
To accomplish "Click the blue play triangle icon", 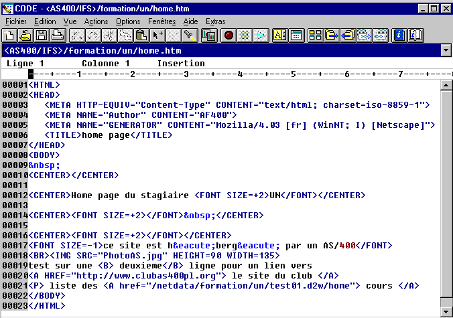I will coord(261,35).
